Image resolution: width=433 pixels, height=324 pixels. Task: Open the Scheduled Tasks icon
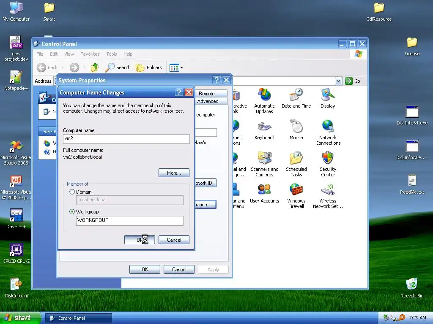coord(296,164)
